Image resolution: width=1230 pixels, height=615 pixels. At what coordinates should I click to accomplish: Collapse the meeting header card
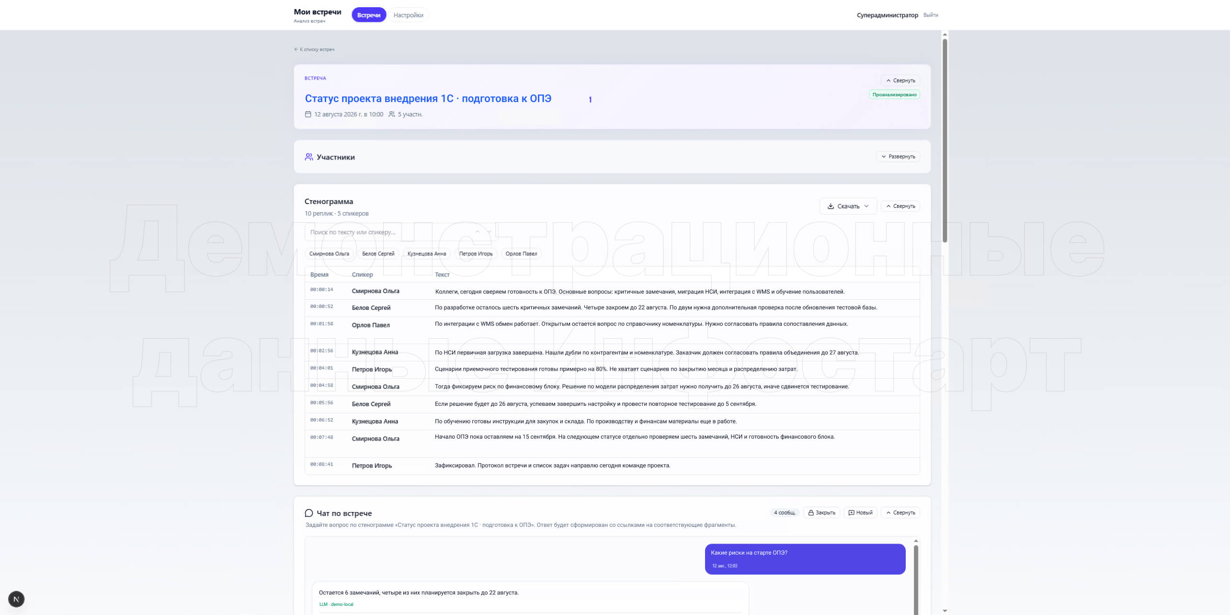pos(900,80)
